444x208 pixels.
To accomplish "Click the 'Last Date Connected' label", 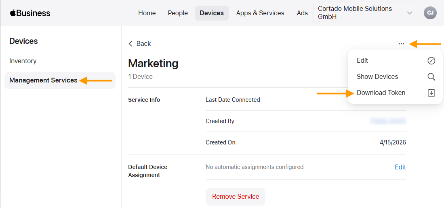I will (x=233, y=100).
